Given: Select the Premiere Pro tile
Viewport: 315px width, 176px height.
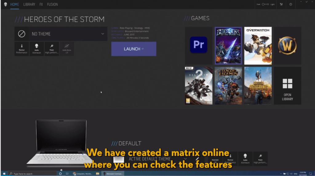Looking at the screenshot, I should point(198,46).
